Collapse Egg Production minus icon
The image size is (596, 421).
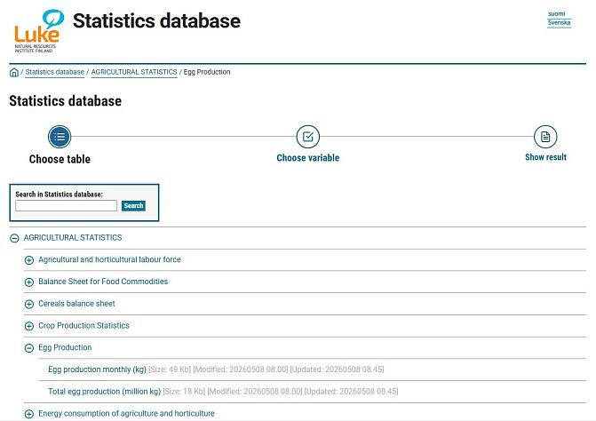point(29,348)
